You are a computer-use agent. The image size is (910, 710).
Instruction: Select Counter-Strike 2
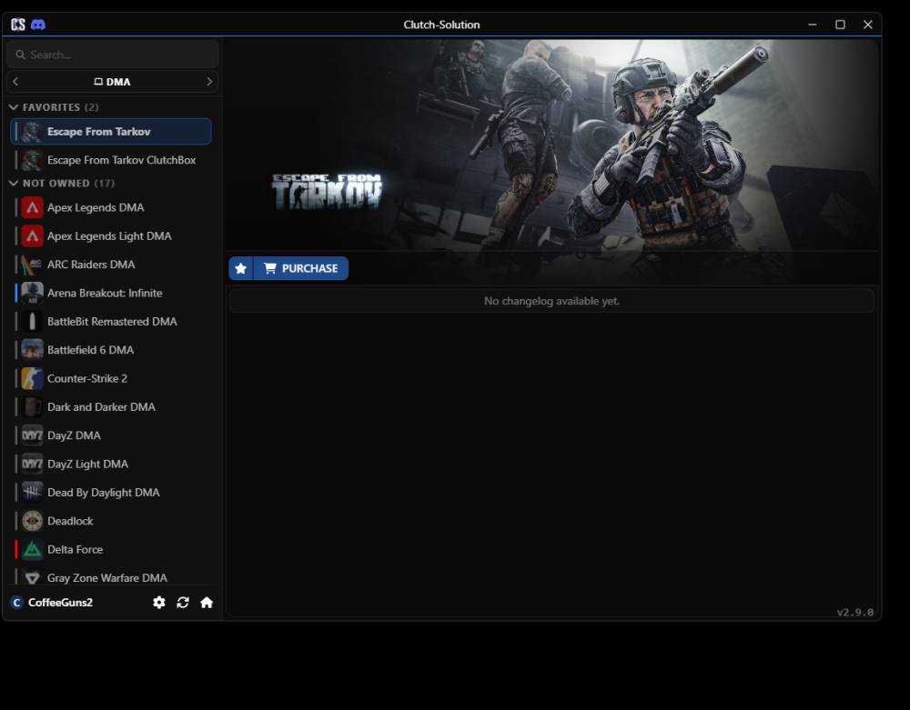coord(111,378)
